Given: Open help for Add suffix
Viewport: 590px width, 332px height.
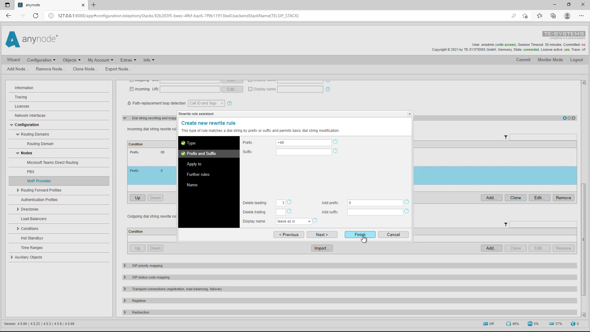Looking at the screenshot, I should click(x=407, y=211).
